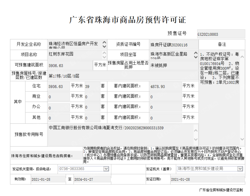Viewport: 250px width, 196px height.
Task: Click the 商业 套内建筑面积 field
Action: click(166, 97)
